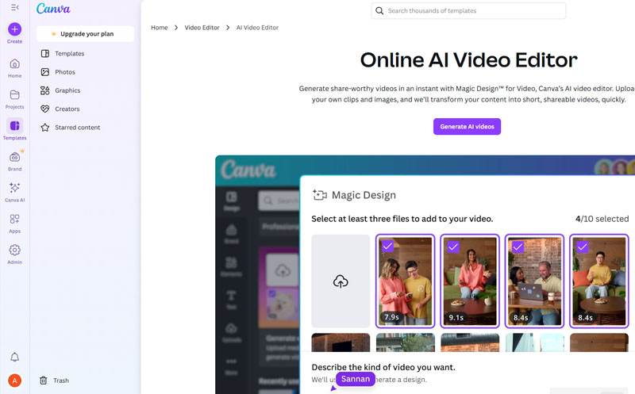Screen dimensions: 635x394
Task: Click the Trash bin icon
Action: pos(44,381)
